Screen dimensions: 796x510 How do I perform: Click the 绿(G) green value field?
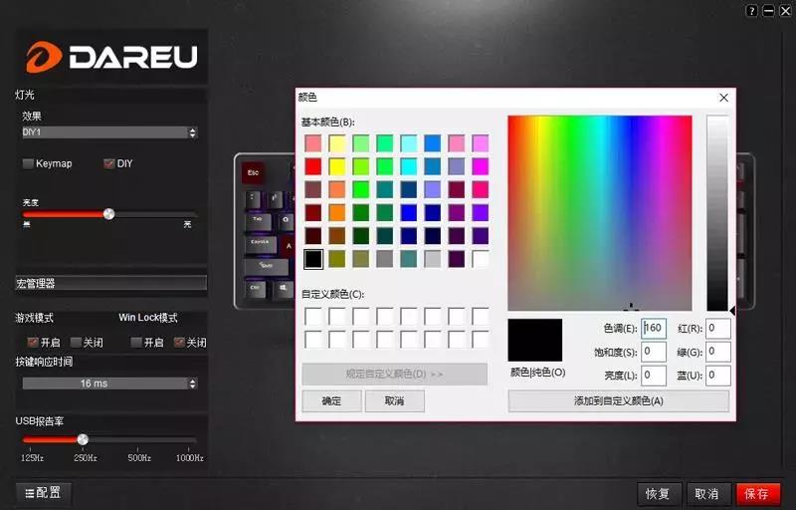(717, 352)
